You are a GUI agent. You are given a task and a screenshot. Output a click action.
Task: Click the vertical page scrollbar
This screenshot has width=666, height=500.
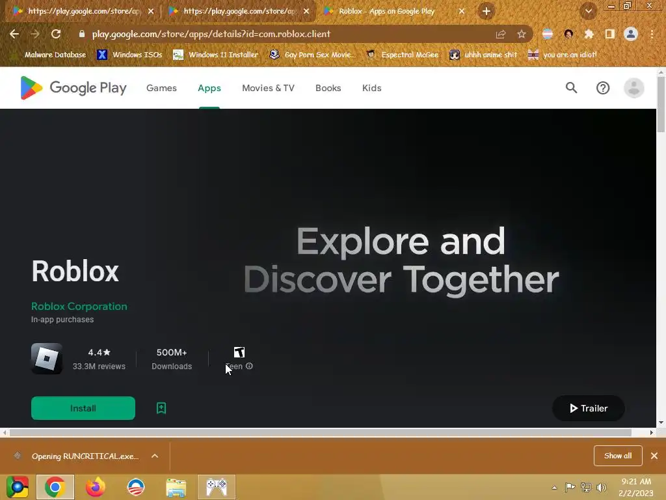point(661,105)
